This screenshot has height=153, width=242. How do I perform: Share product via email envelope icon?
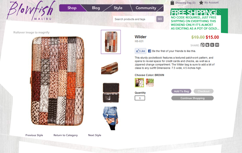point(217,45)
